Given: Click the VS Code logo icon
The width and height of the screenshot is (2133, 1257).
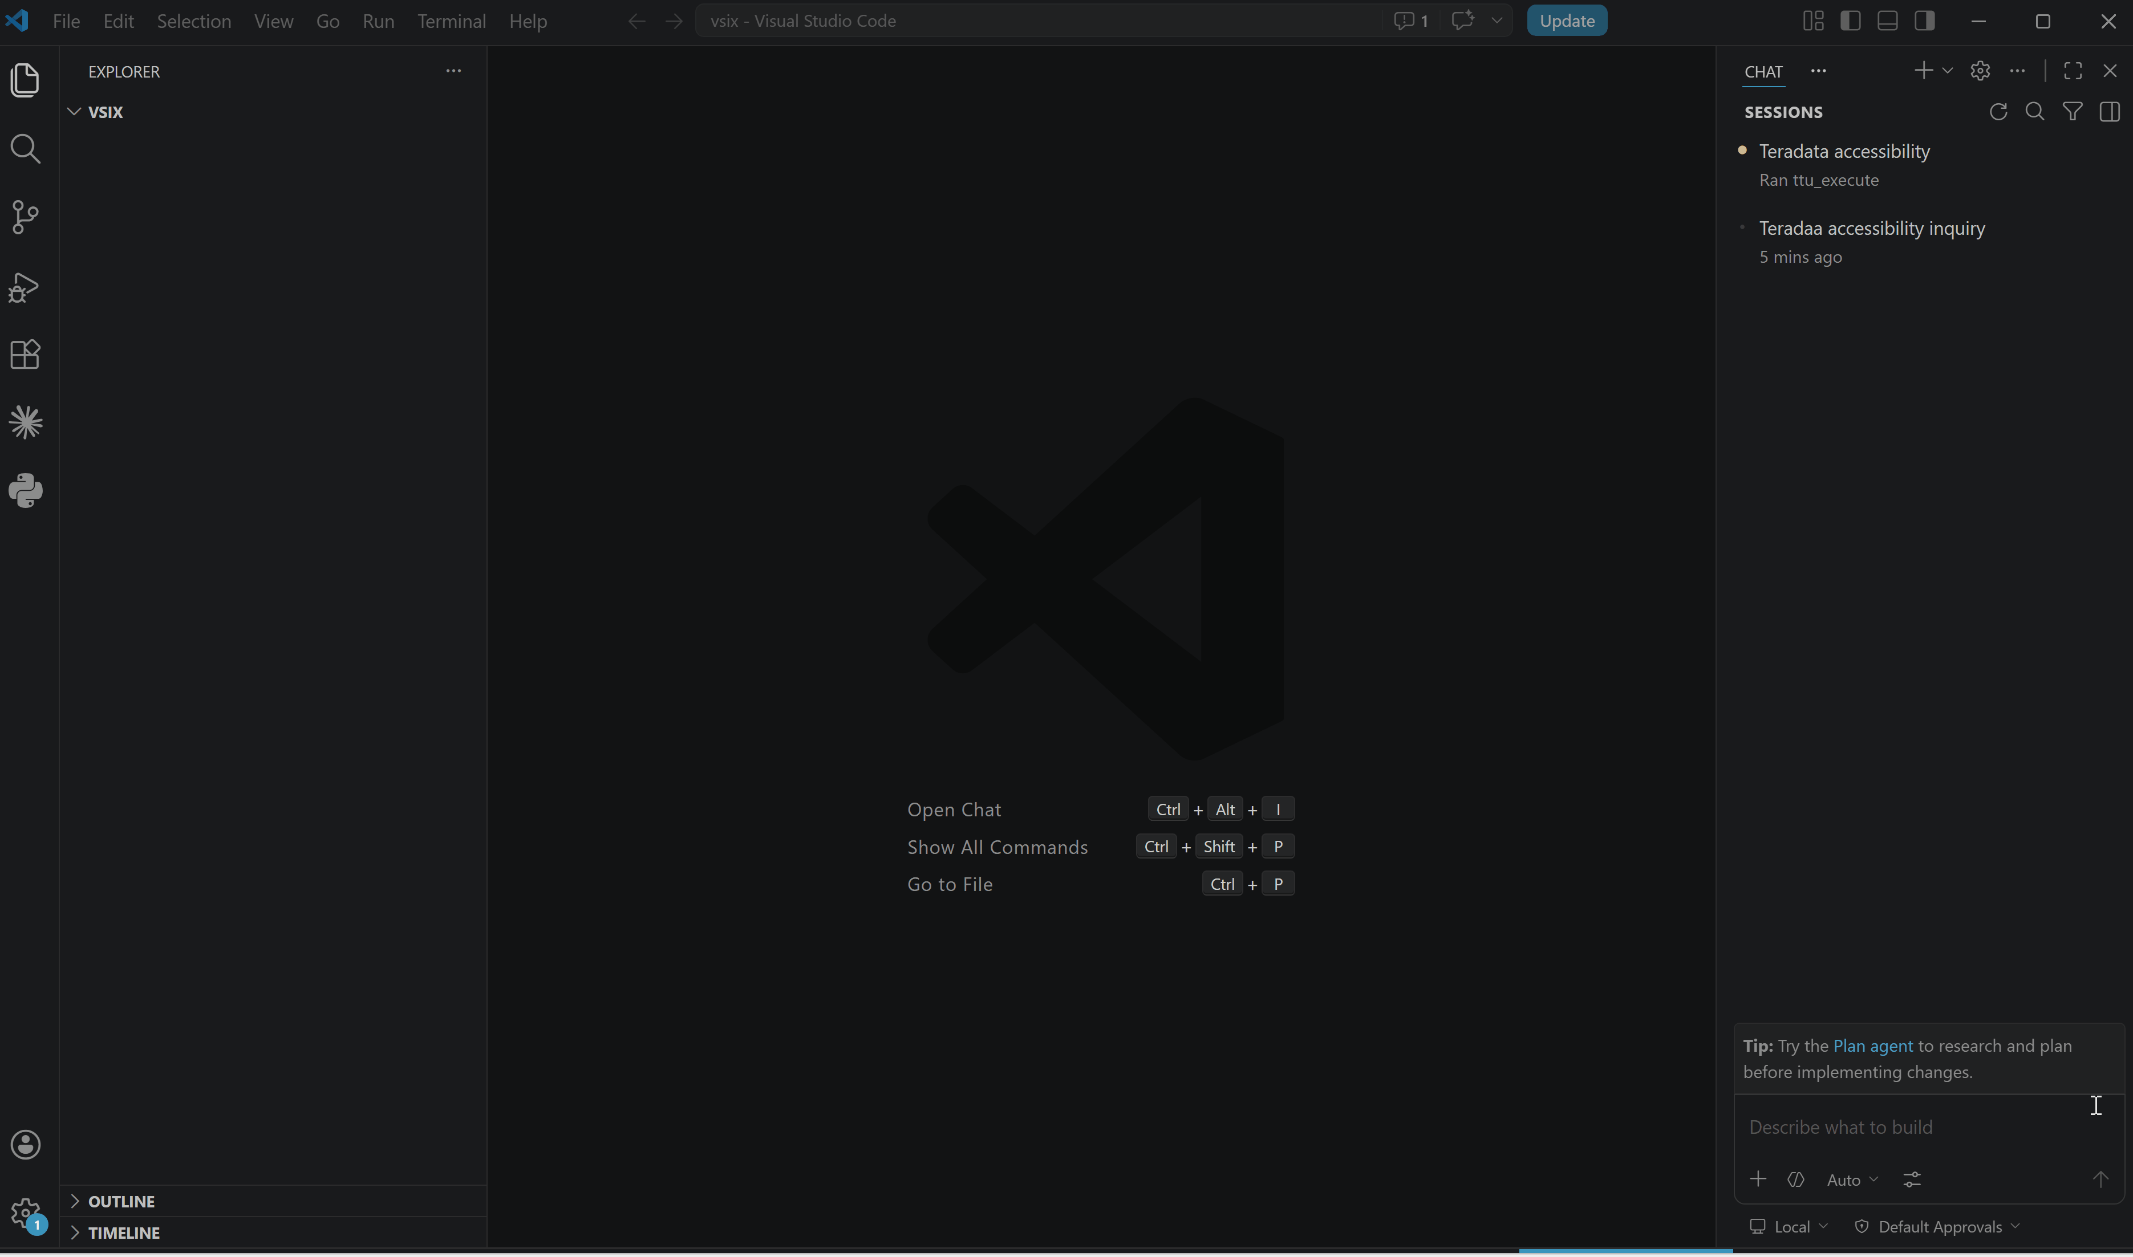Looking at the screenshot, I should coord(17,21).
